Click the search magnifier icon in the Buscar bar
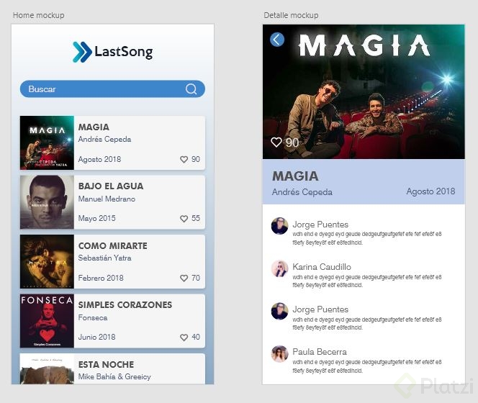478x403 pixels. [191, 89]
